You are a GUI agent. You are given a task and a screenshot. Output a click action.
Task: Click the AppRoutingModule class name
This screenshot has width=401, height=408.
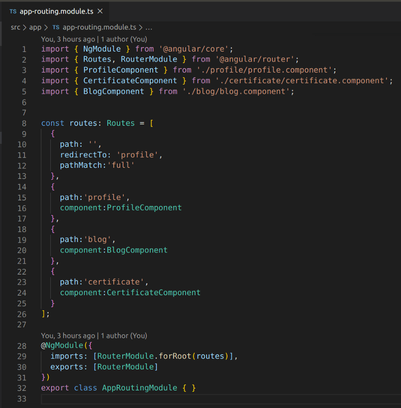(x=138, y=387)
